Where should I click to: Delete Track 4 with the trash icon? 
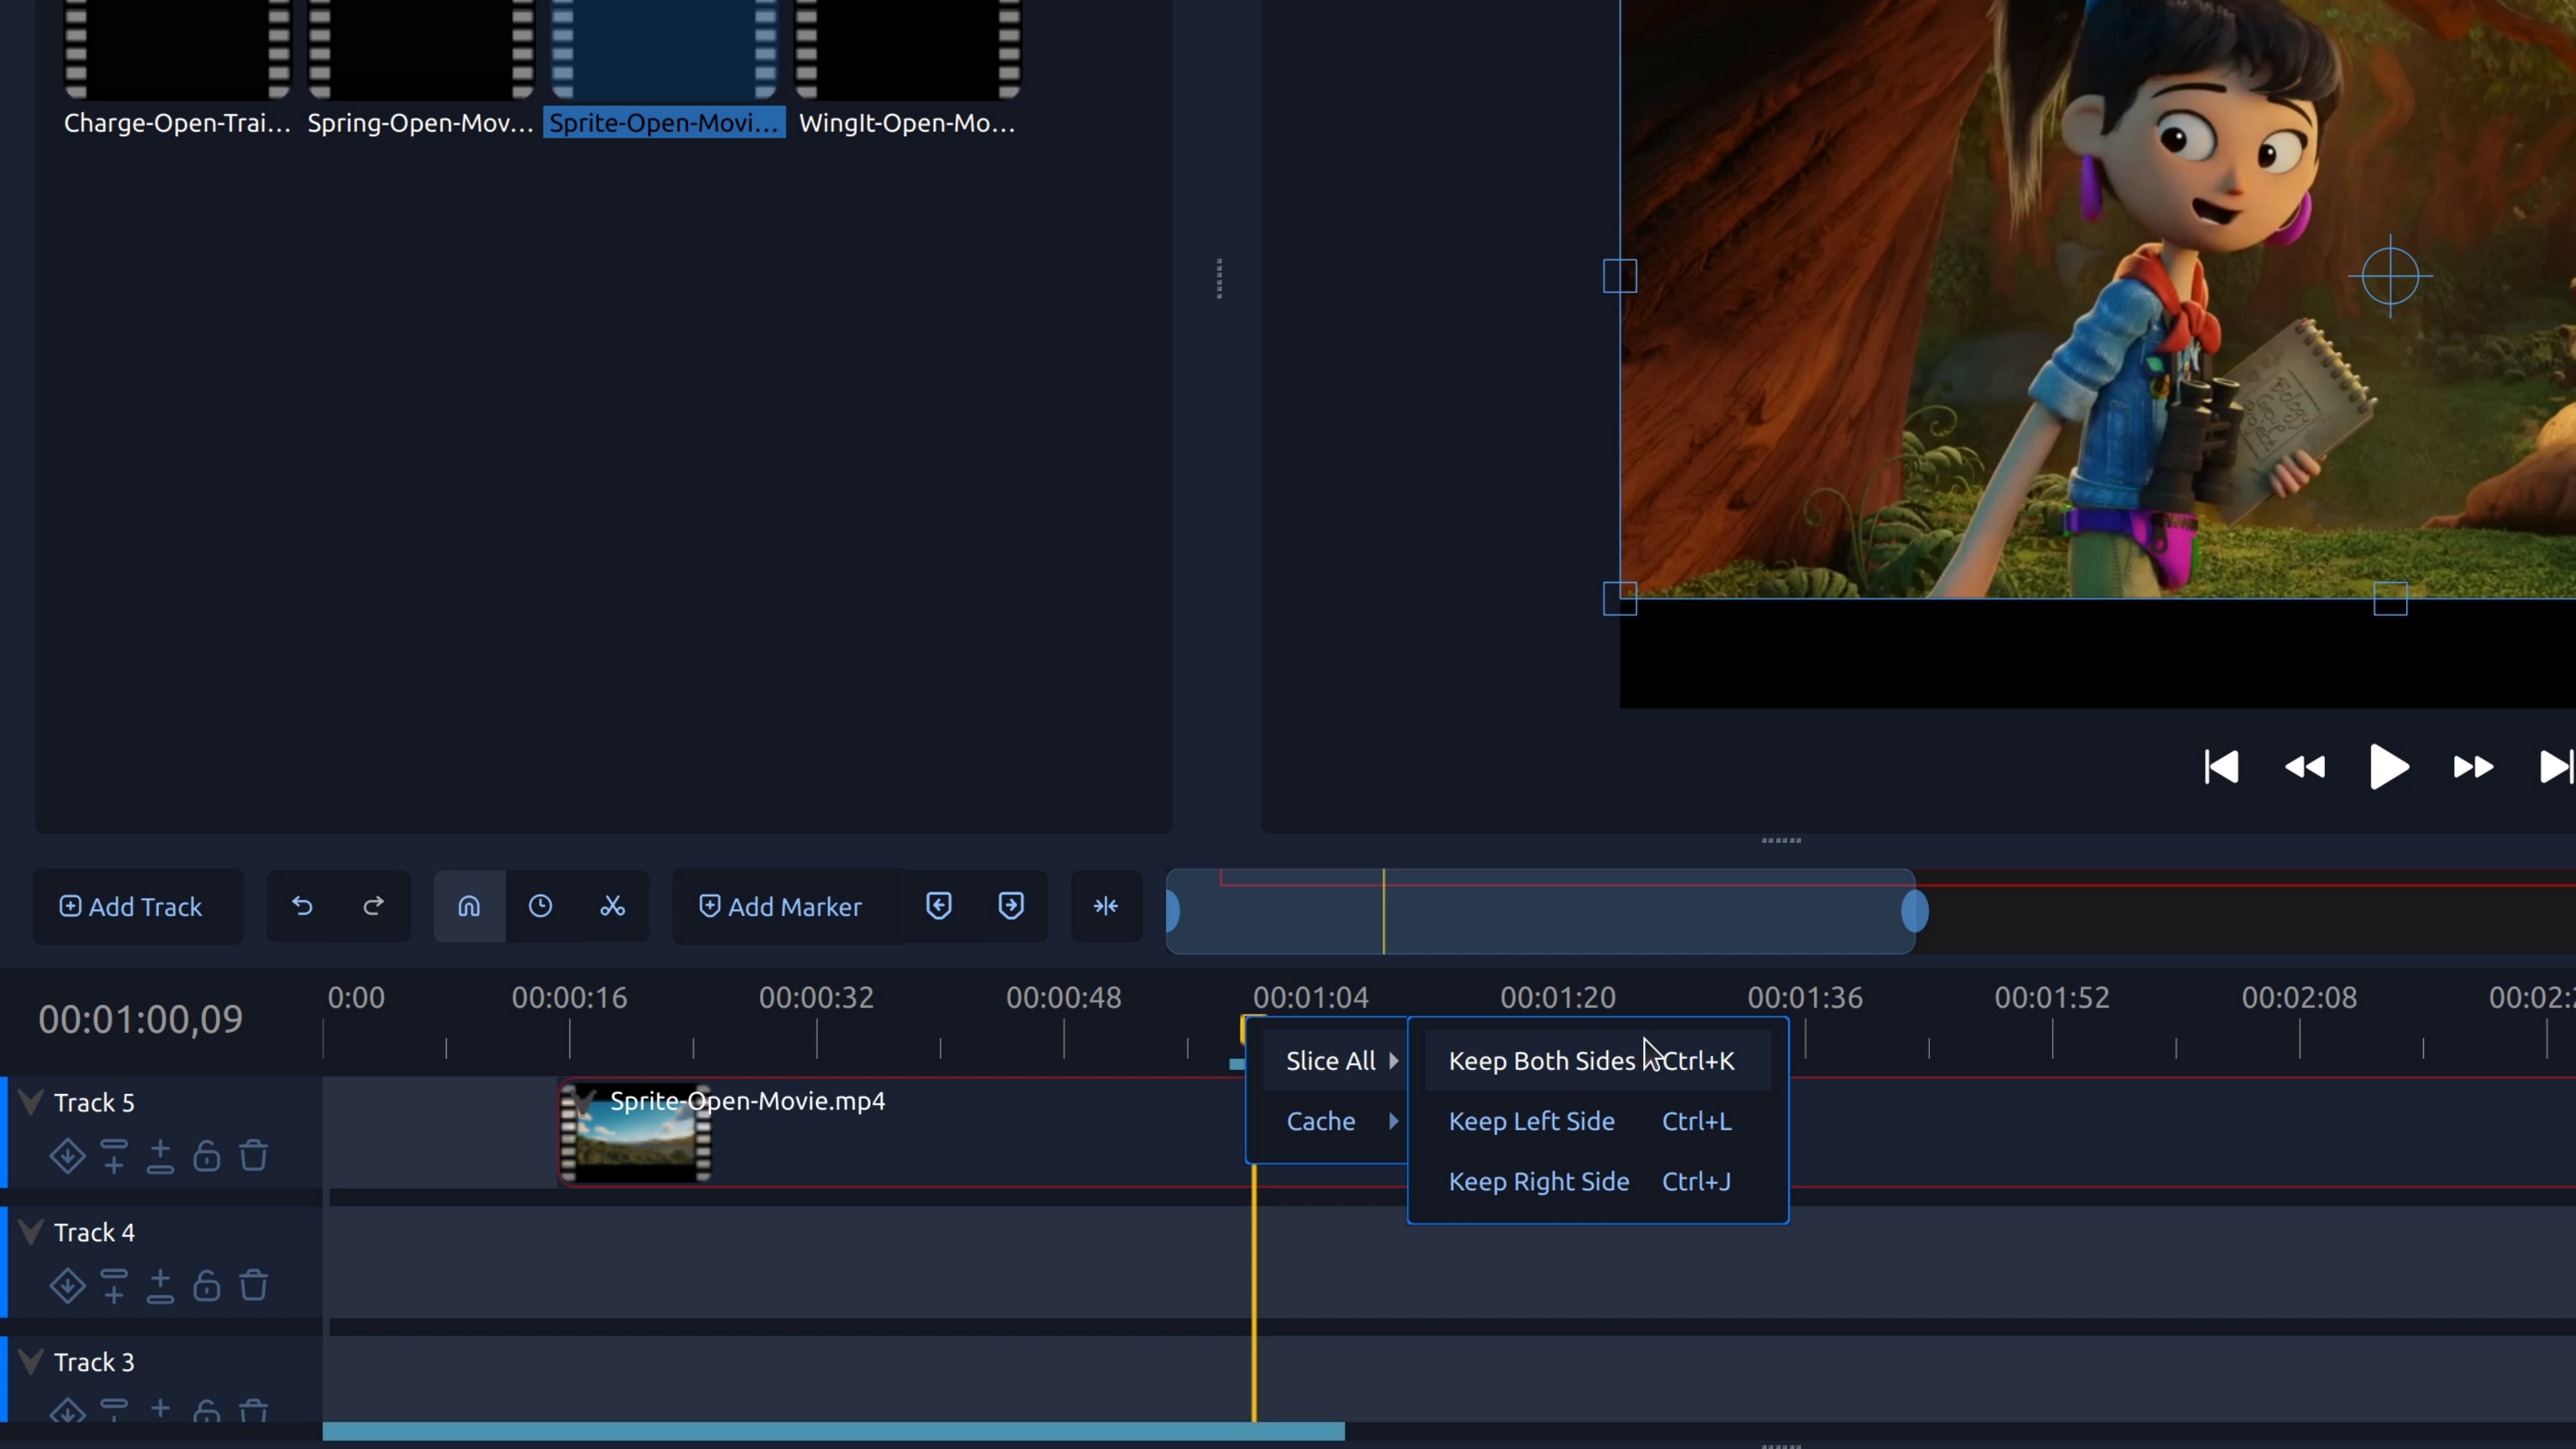[x=253, y=1286]
